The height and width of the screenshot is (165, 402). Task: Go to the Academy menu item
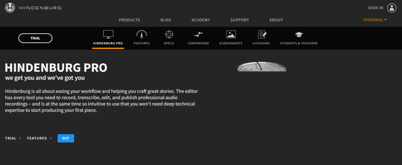(201, 20)
